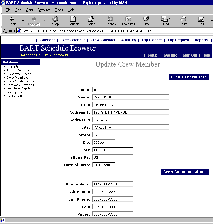This screenshot has height=224, width=213.
Task: Click the Title field with CHIEF PILOT
Action: 131,105
